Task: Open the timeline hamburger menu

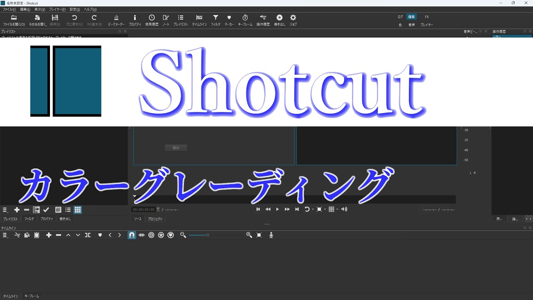Action: click(x=5, y=235)
